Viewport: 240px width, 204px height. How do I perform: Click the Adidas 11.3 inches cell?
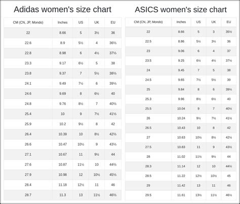[x=62, y=195]
